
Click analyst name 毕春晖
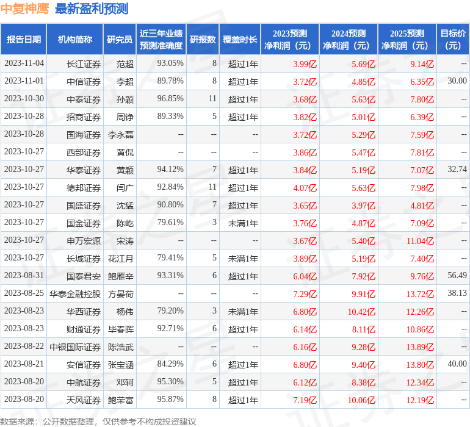pos(121,329)
